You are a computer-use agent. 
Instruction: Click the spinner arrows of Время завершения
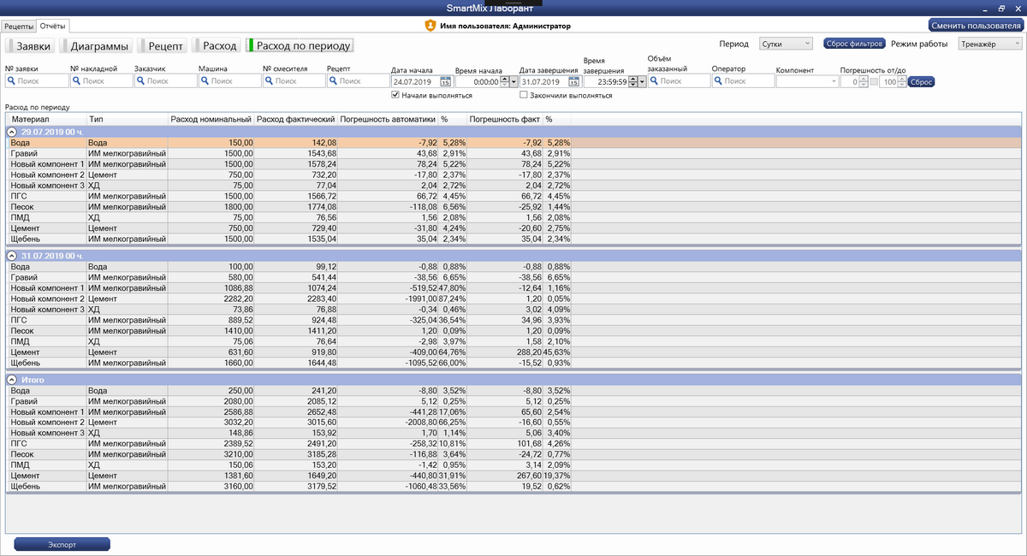point(632,82)
